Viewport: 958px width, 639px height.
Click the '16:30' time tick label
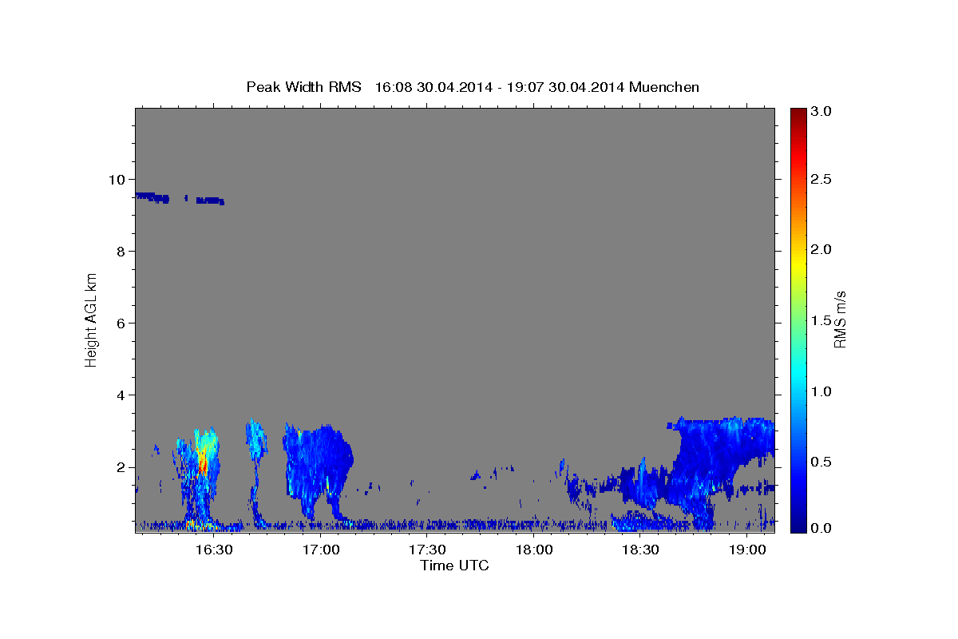(x=216, y=550)
